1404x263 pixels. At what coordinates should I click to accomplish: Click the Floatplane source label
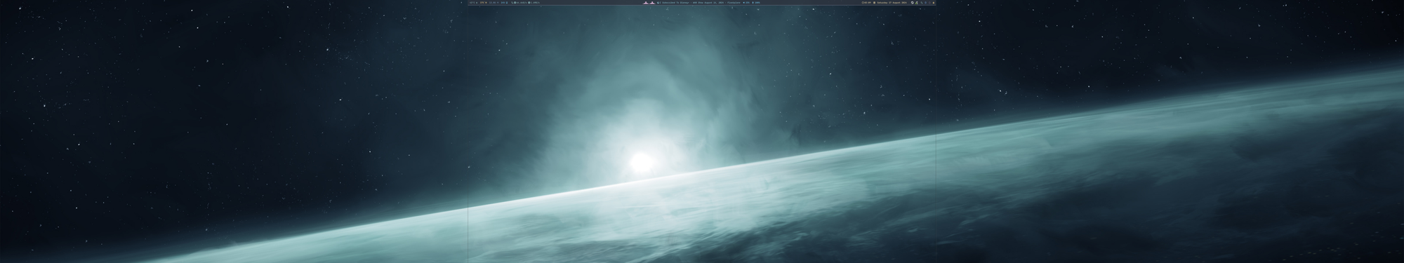click(734, 3)
